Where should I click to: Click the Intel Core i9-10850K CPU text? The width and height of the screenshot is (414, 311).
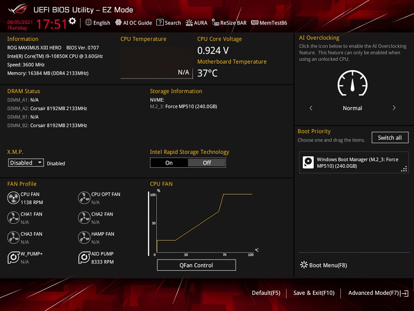pyautogui.click(x=55, y=56)
